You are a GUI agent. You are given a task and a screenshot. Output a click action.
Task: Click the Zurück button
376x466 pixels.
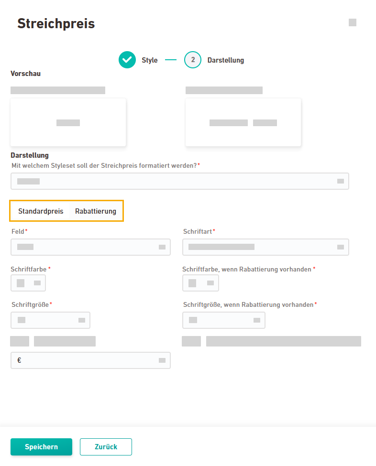(106, 447)
